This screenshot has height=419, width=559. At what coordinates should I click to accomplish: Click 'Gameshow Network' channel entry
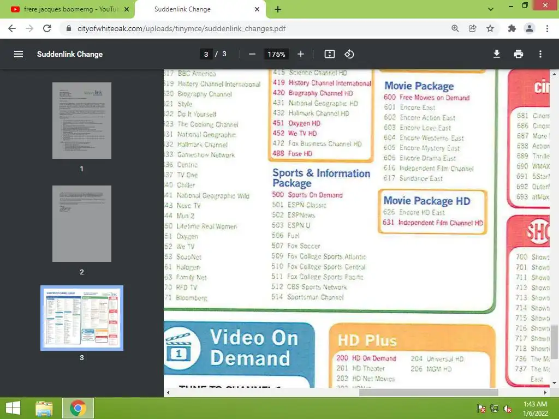(x=206, y=154)
